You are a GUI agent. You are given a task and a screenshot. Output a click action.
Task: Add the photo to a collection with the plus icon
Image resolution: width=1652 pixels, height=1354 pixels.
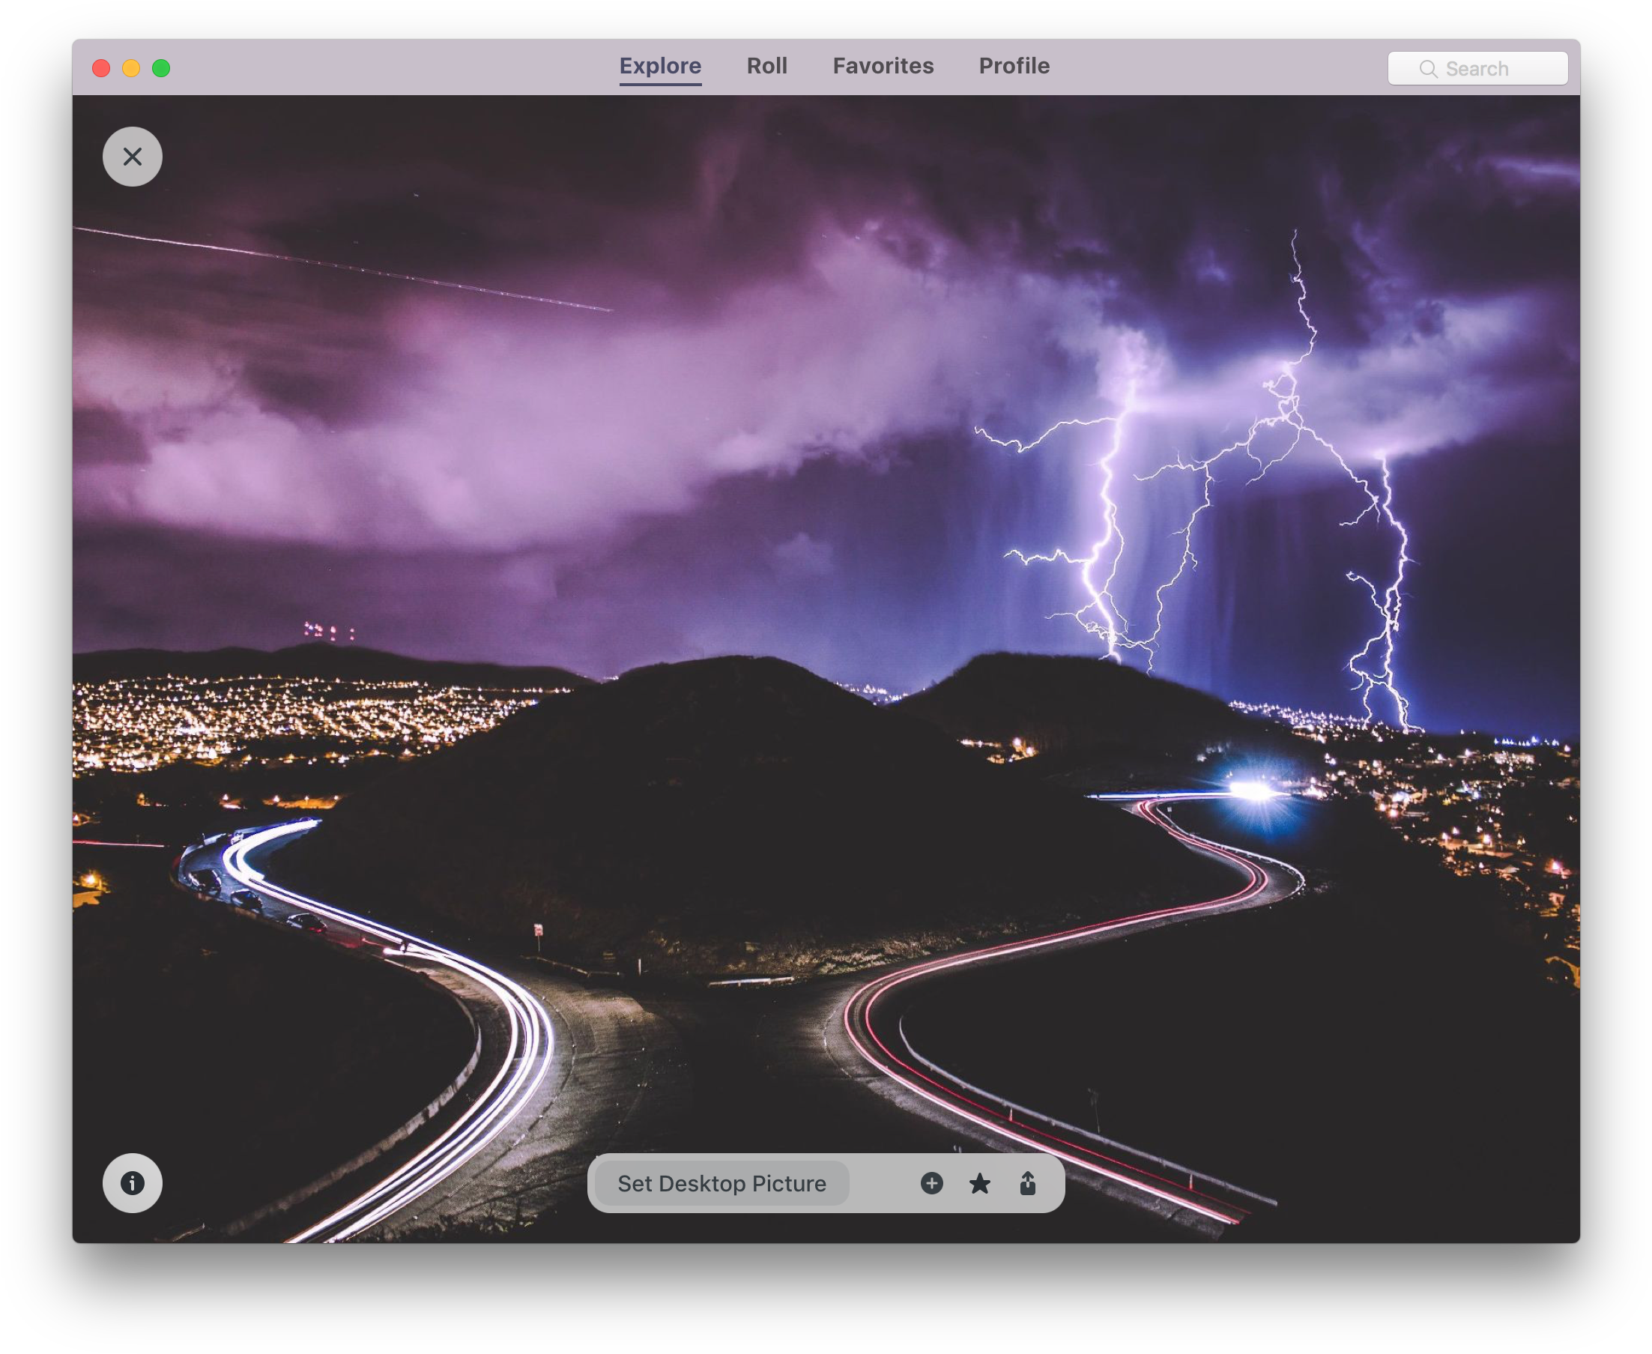click(x=931, y=1184)
